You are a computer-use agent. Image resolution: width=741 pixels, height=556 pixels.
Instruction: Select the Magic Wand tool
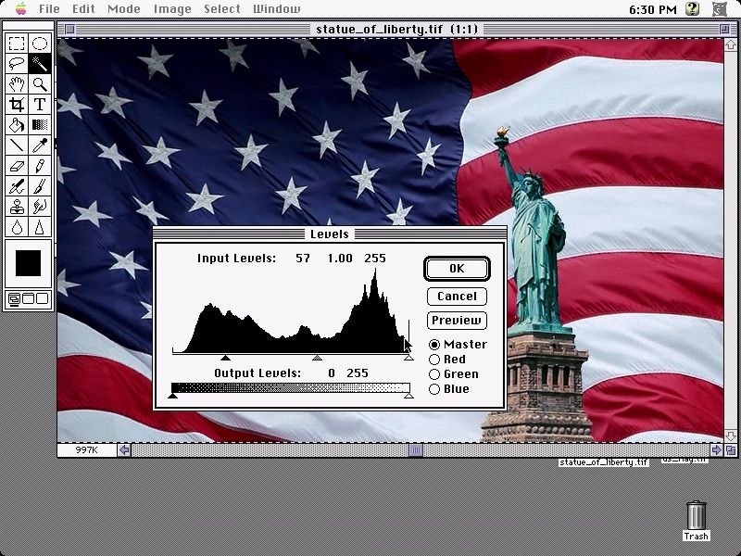click(x=40, y=63)
